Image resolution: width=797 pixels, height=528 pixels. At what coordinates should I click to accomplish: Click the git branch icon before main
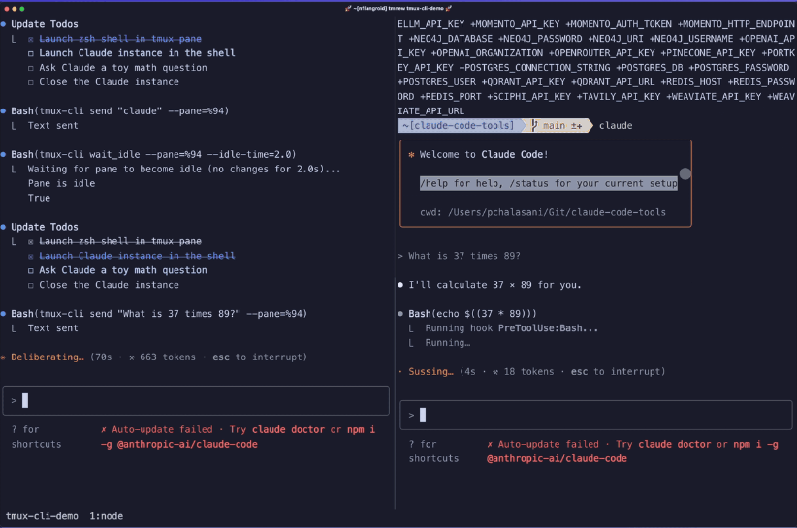click(533, 125)
